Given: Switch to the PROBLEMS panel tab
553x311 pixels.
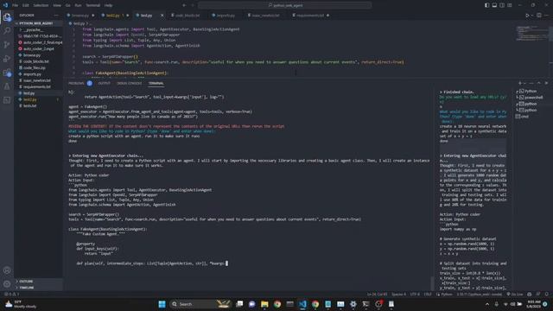Looking at the screenshot, I should point(76,83).
